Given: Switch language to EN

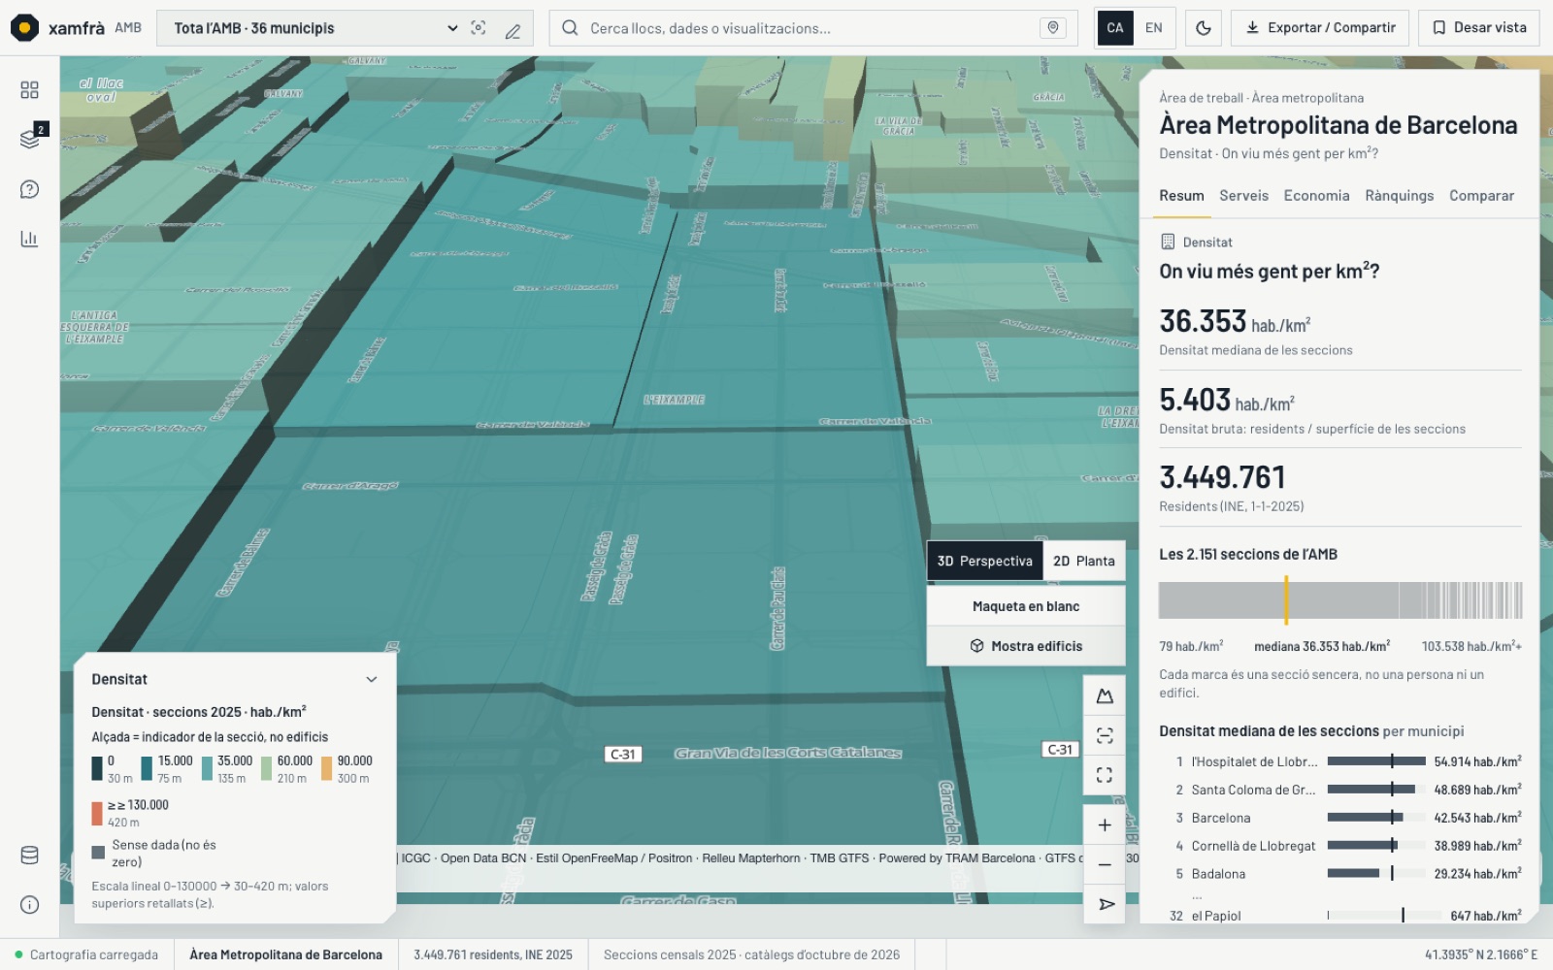Looking at the screenshot, I should 1154,28.
